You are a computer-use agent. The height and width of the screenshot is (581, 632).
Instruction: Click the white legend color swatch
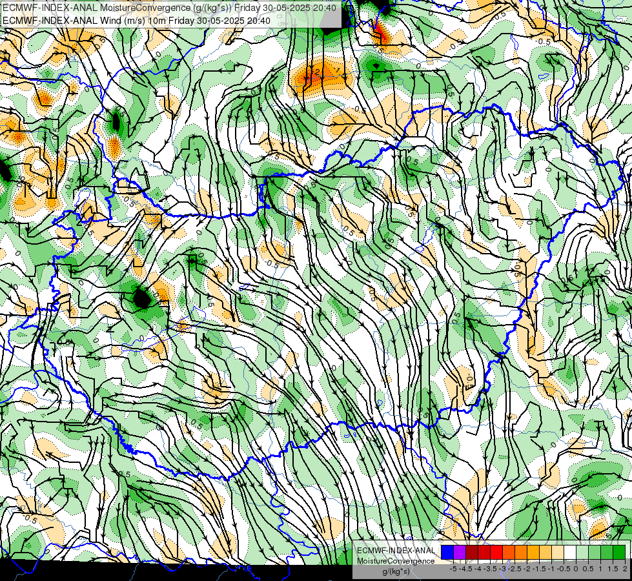coord(570,553)
